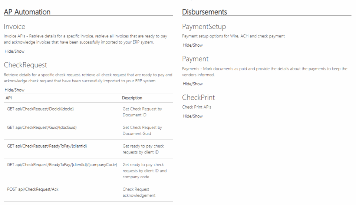Toggle Hide/Show under the Invoice section
The height and width of the screenshot is (205, 356).
point(13,51)
